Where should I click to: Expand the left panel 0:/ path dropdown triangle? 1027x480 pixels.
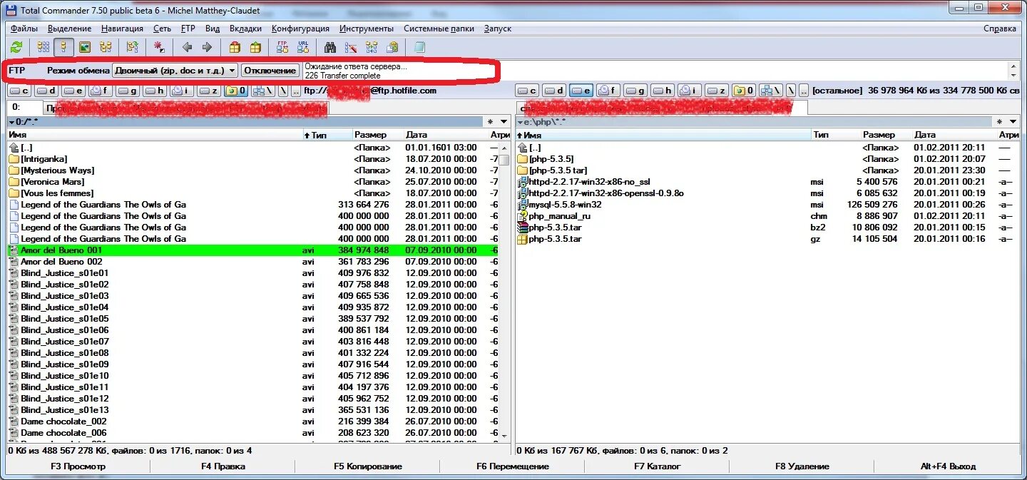coord(11,122)
